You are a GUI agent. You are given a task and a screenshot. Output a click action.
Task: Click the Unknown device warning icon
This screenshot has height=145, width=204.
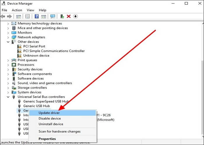(20, 56)
